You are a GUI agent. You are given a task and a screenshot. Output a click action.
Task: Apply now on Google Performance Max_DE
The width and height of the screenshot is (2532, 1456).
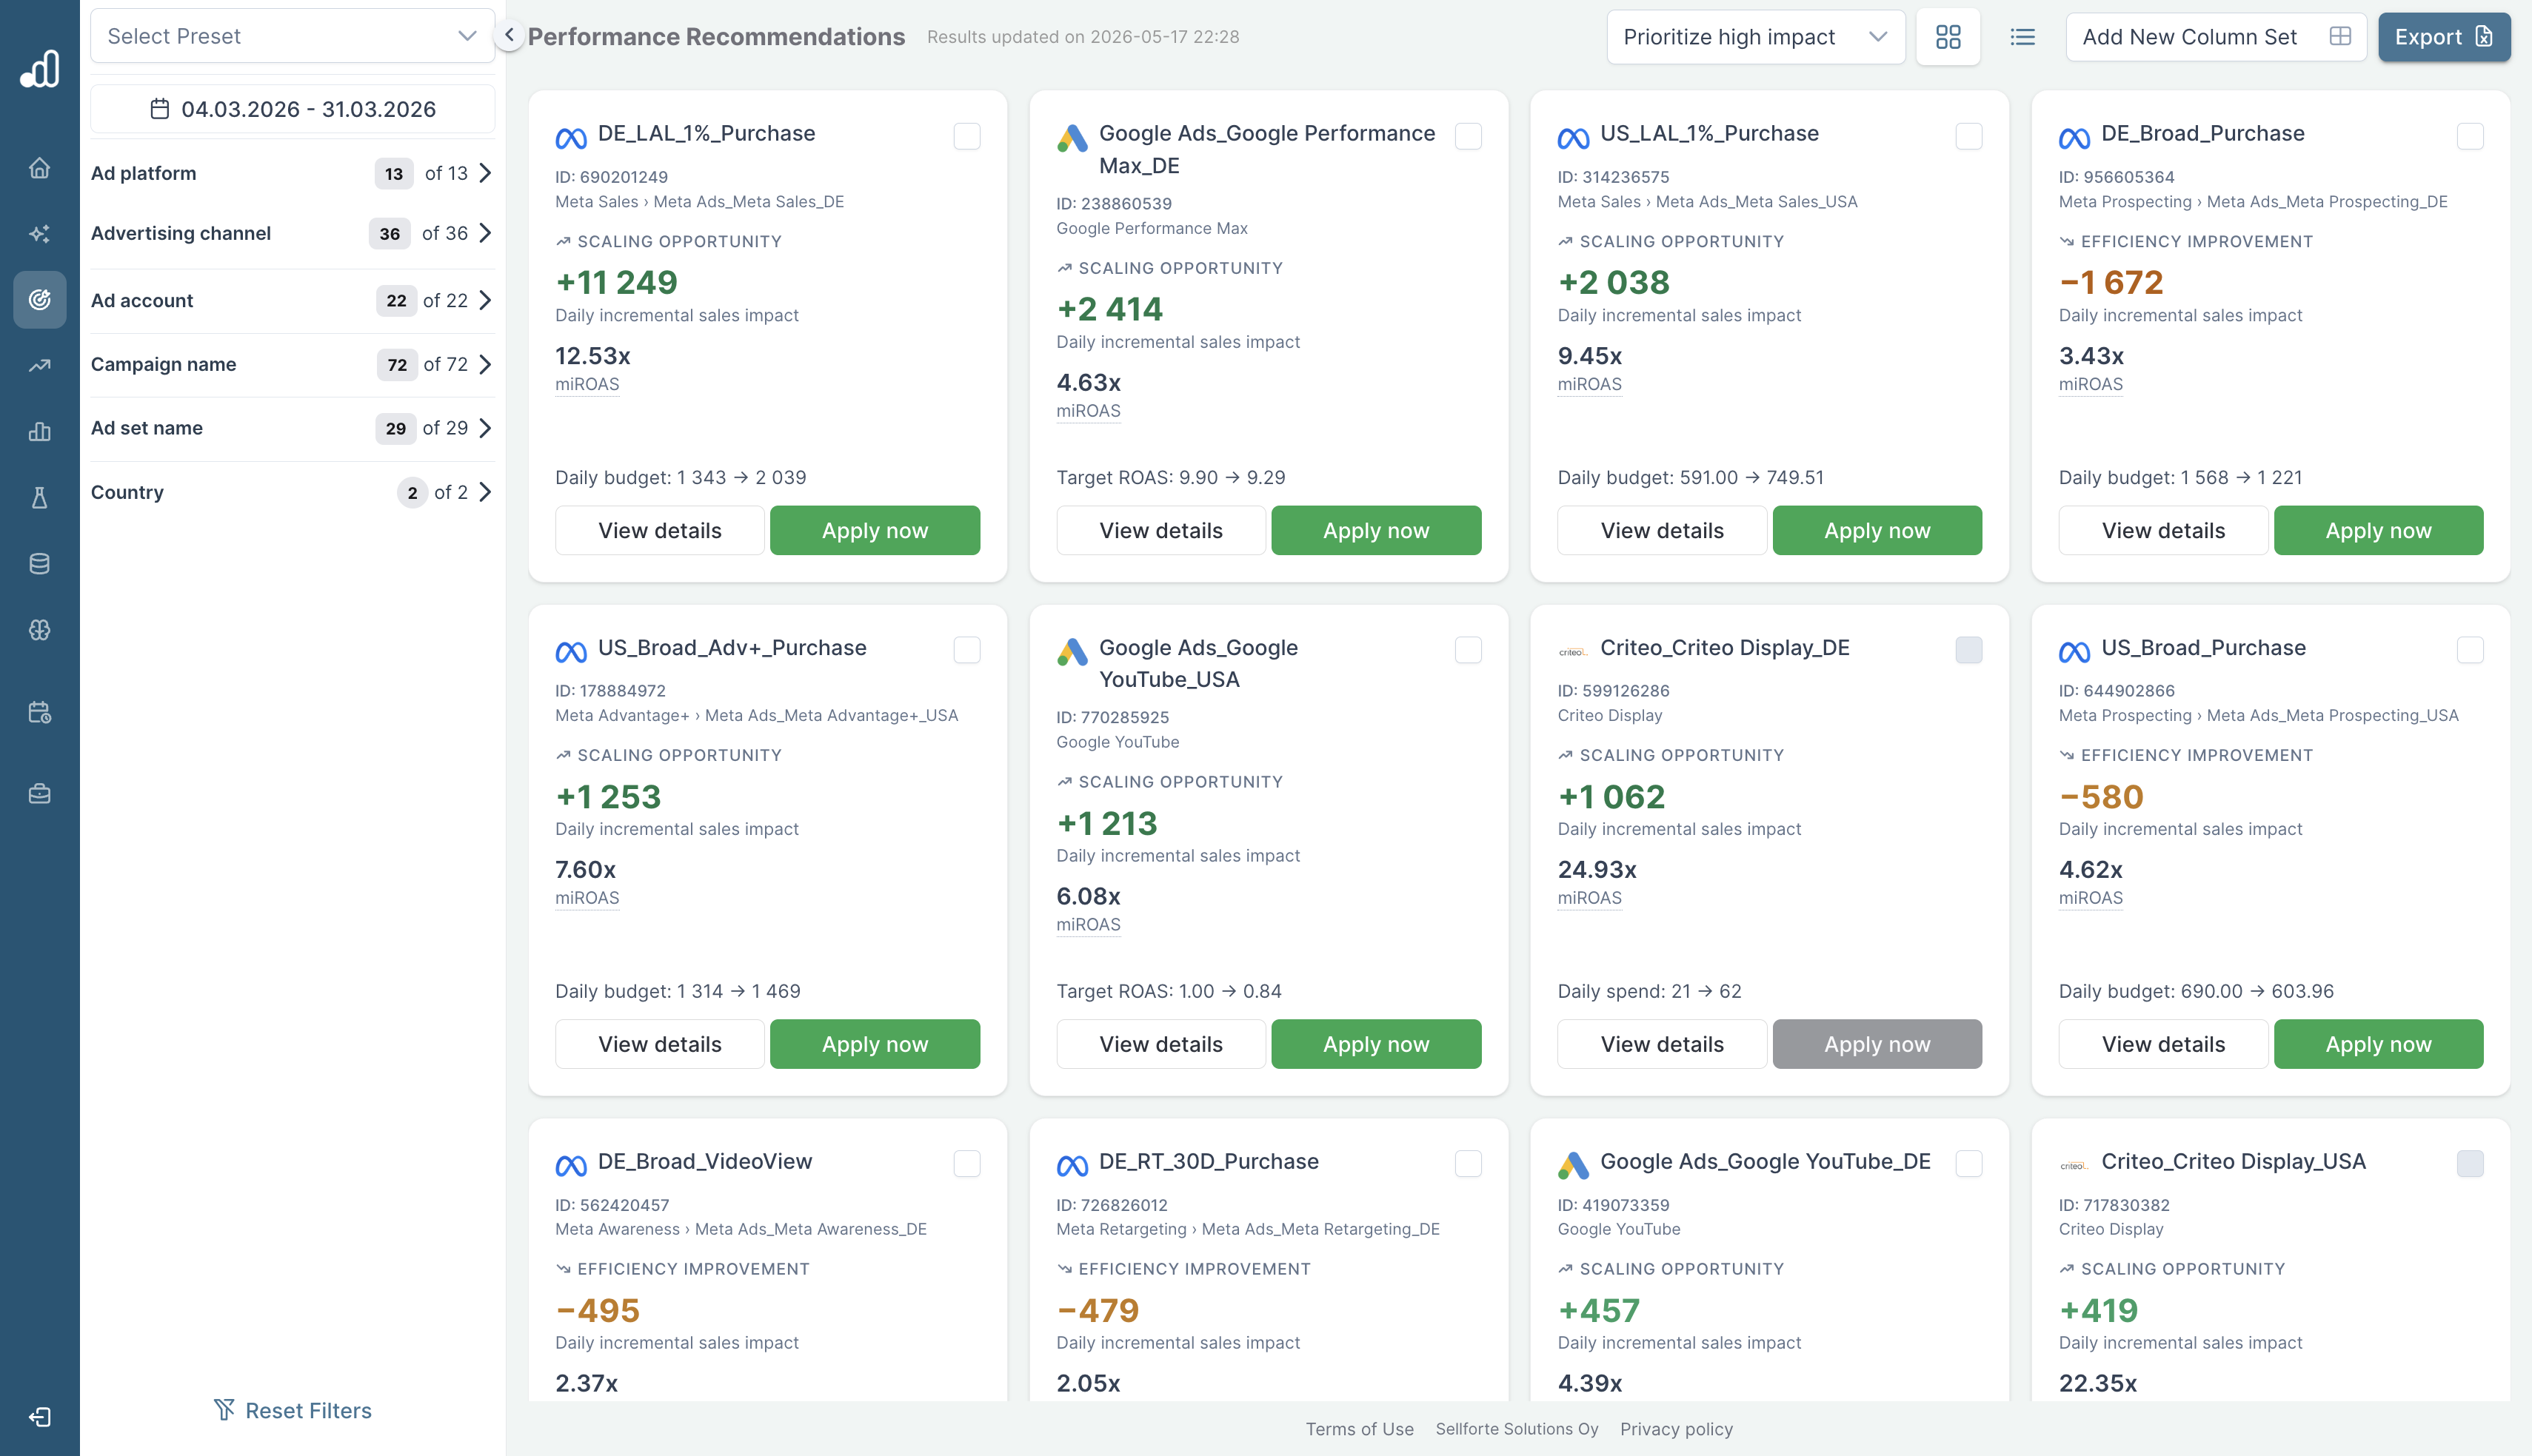pyautogui.click(x=1375, y=530)
